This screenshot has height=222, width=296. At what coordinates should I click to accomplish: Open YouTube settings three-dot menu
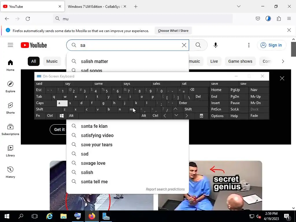[249, 45]
